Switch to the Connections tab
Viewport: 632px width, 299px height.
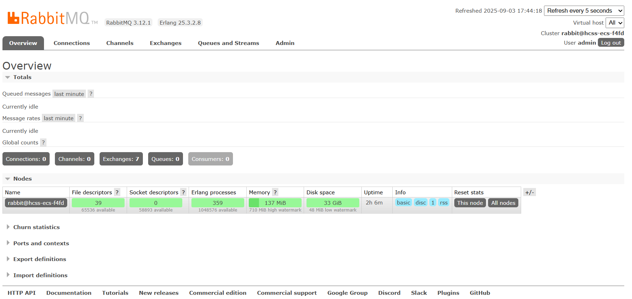(x=72, y=43)
